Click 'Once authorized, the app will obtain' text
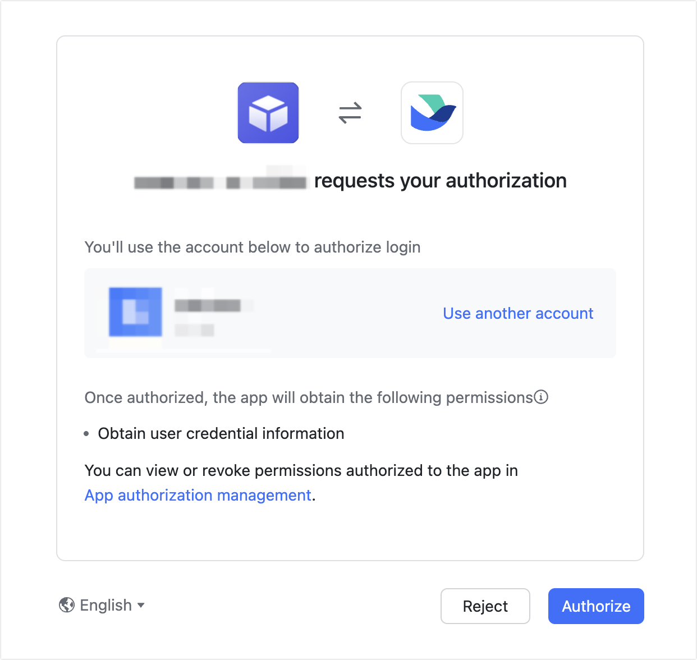The width and height of the screenshot is (697, 660). [308, 397]
